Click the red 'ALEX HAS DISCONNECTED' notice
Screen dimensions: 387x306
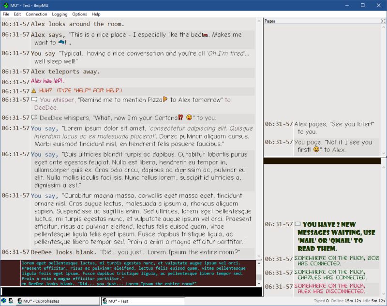(x=330, y=288)
